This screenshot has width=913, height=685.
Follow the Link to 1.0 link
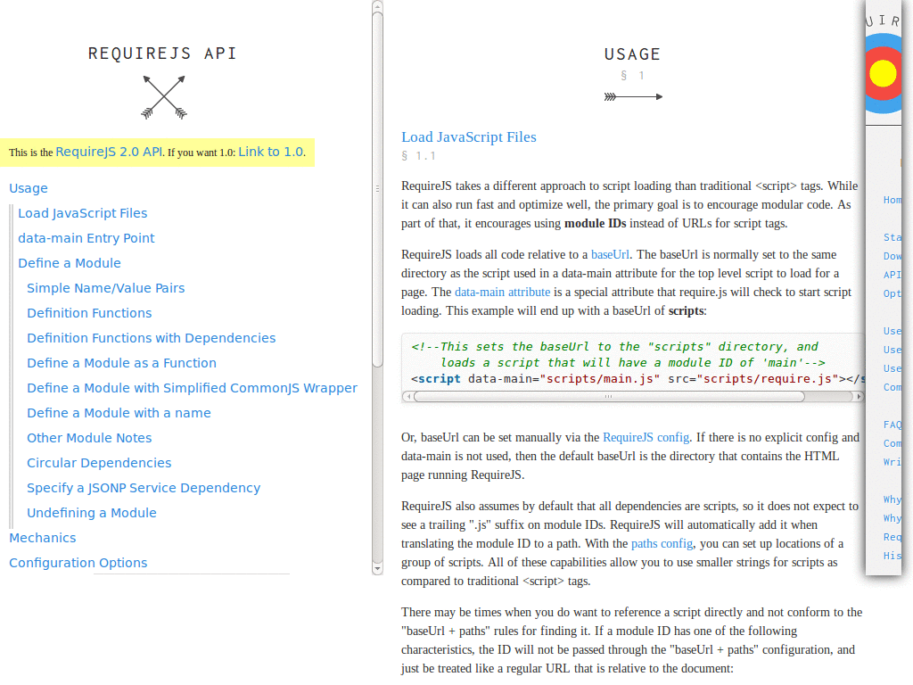coord(271,152)
